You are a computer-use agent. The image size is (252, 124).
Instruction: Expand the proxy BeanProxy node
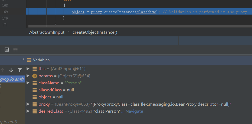[x=28, y=104]
